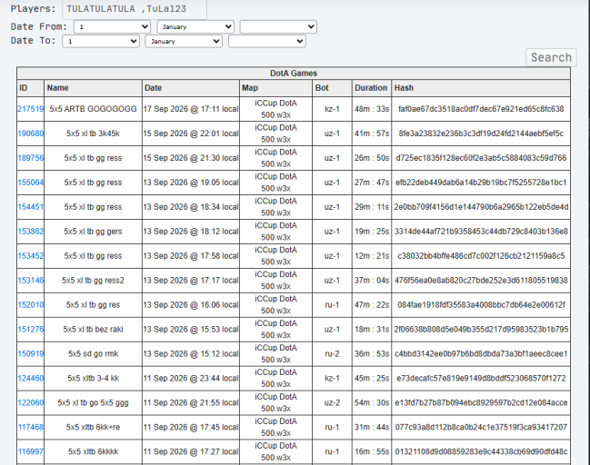Open game ID 155064 link
The image size is (590, 465).
click(x=31, y=183)
